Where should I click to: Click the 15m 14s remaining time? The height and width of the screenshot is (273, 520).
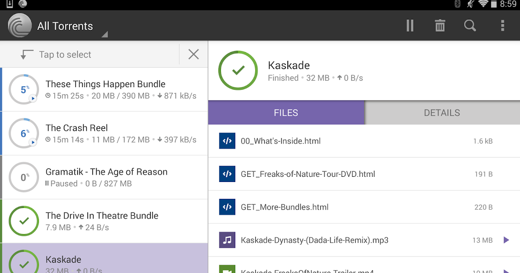pos(65,140)
